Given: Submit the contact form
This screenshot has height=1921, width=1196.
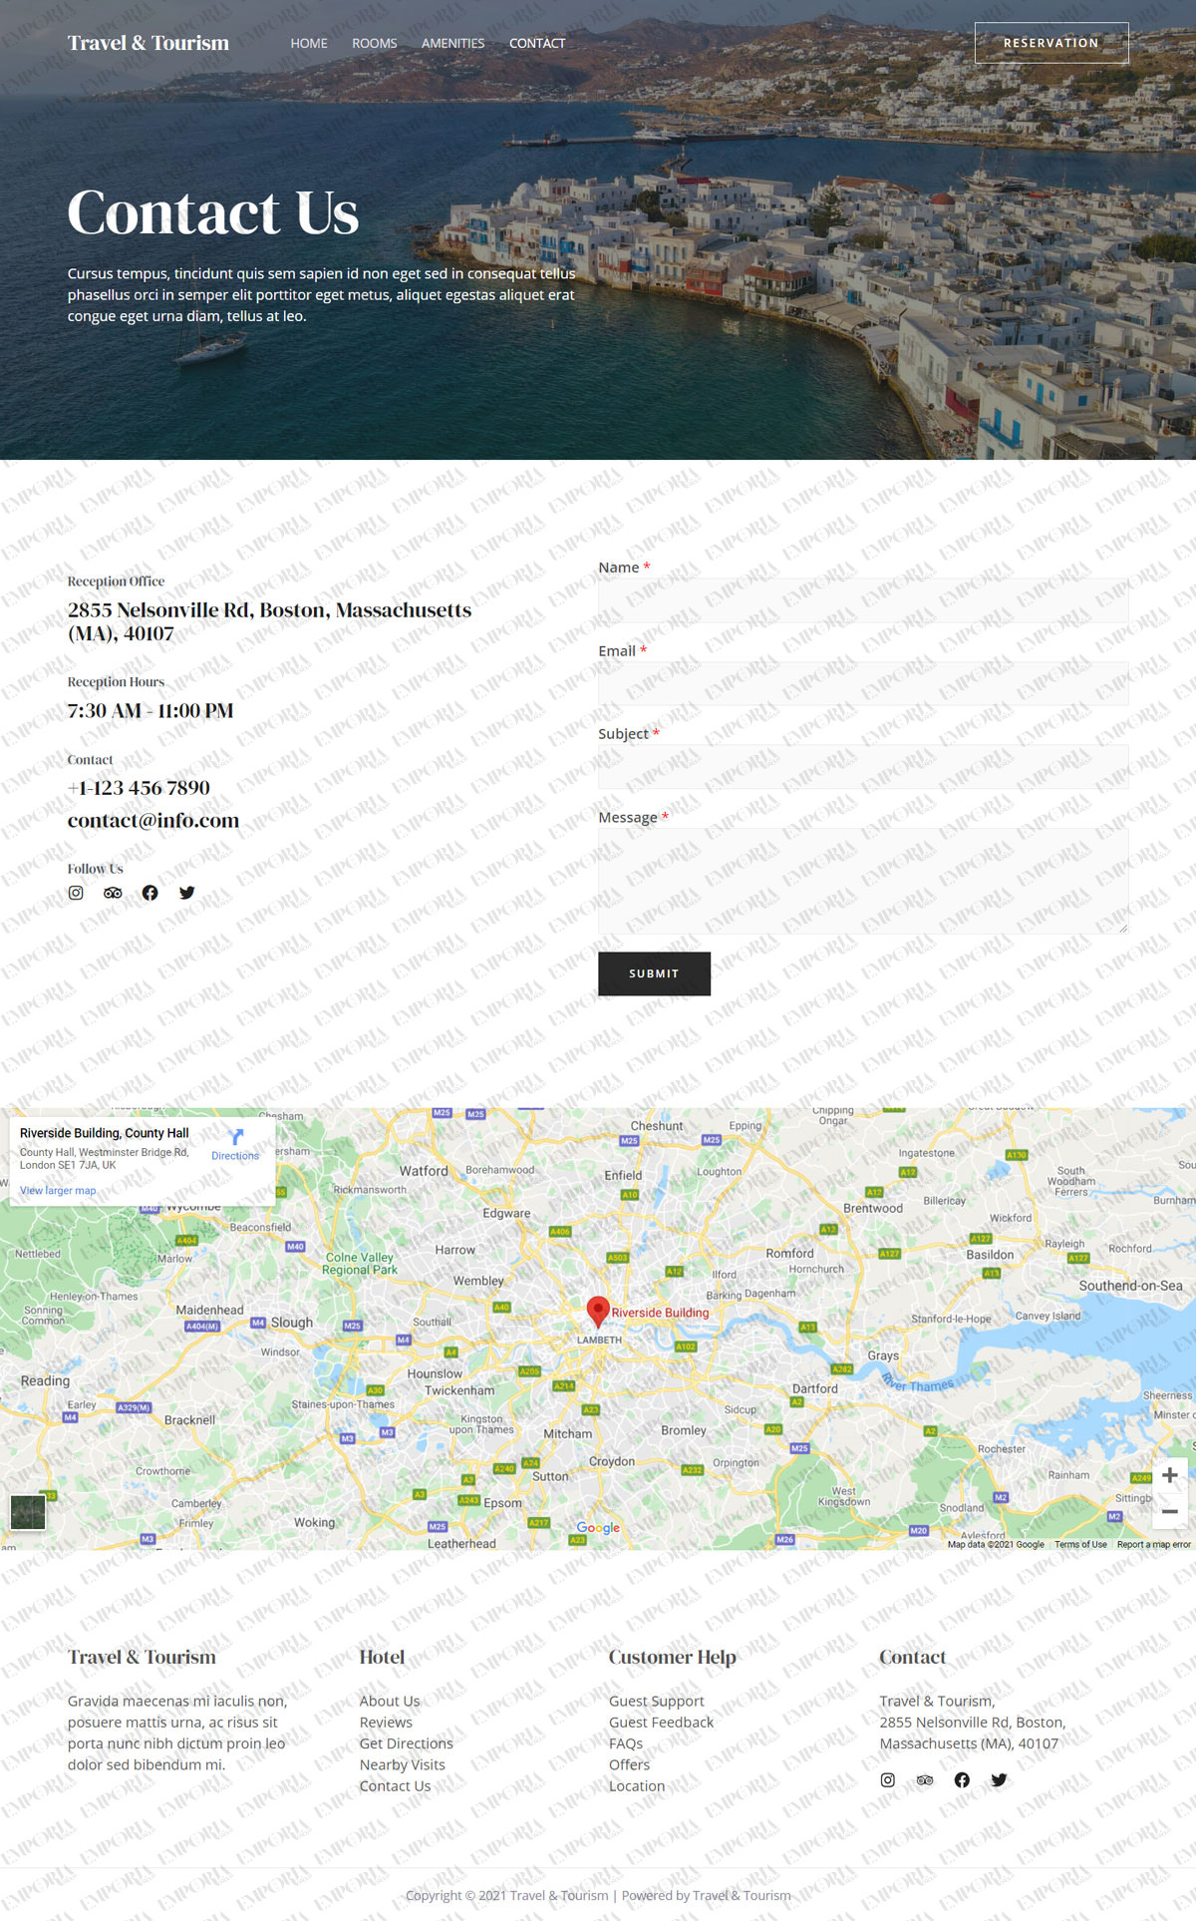Looking at the screenshot, I should pyautogui.click(x=654, y=973).
